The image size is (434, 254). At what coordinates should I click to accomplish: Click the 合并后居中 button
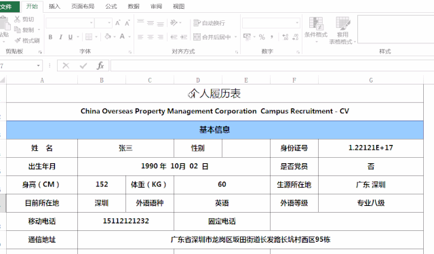point(212,37)
